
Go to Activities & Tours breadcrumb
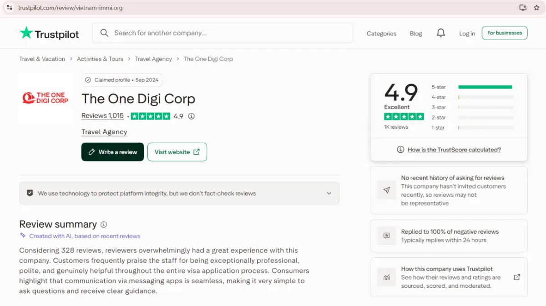100,59
